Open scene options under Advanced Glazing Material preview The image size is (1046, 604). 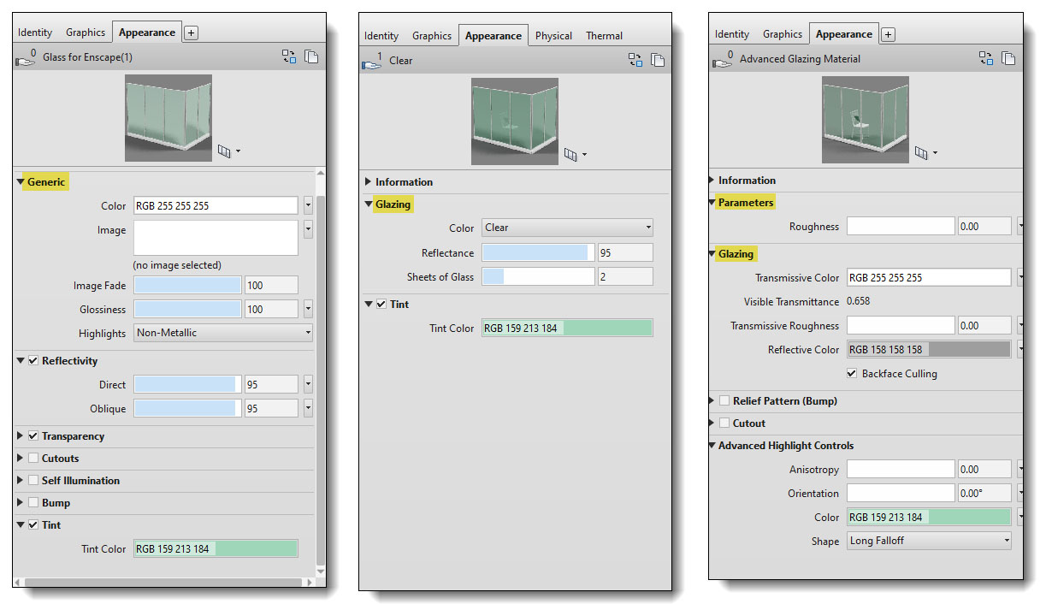click(x=925, y=153)
